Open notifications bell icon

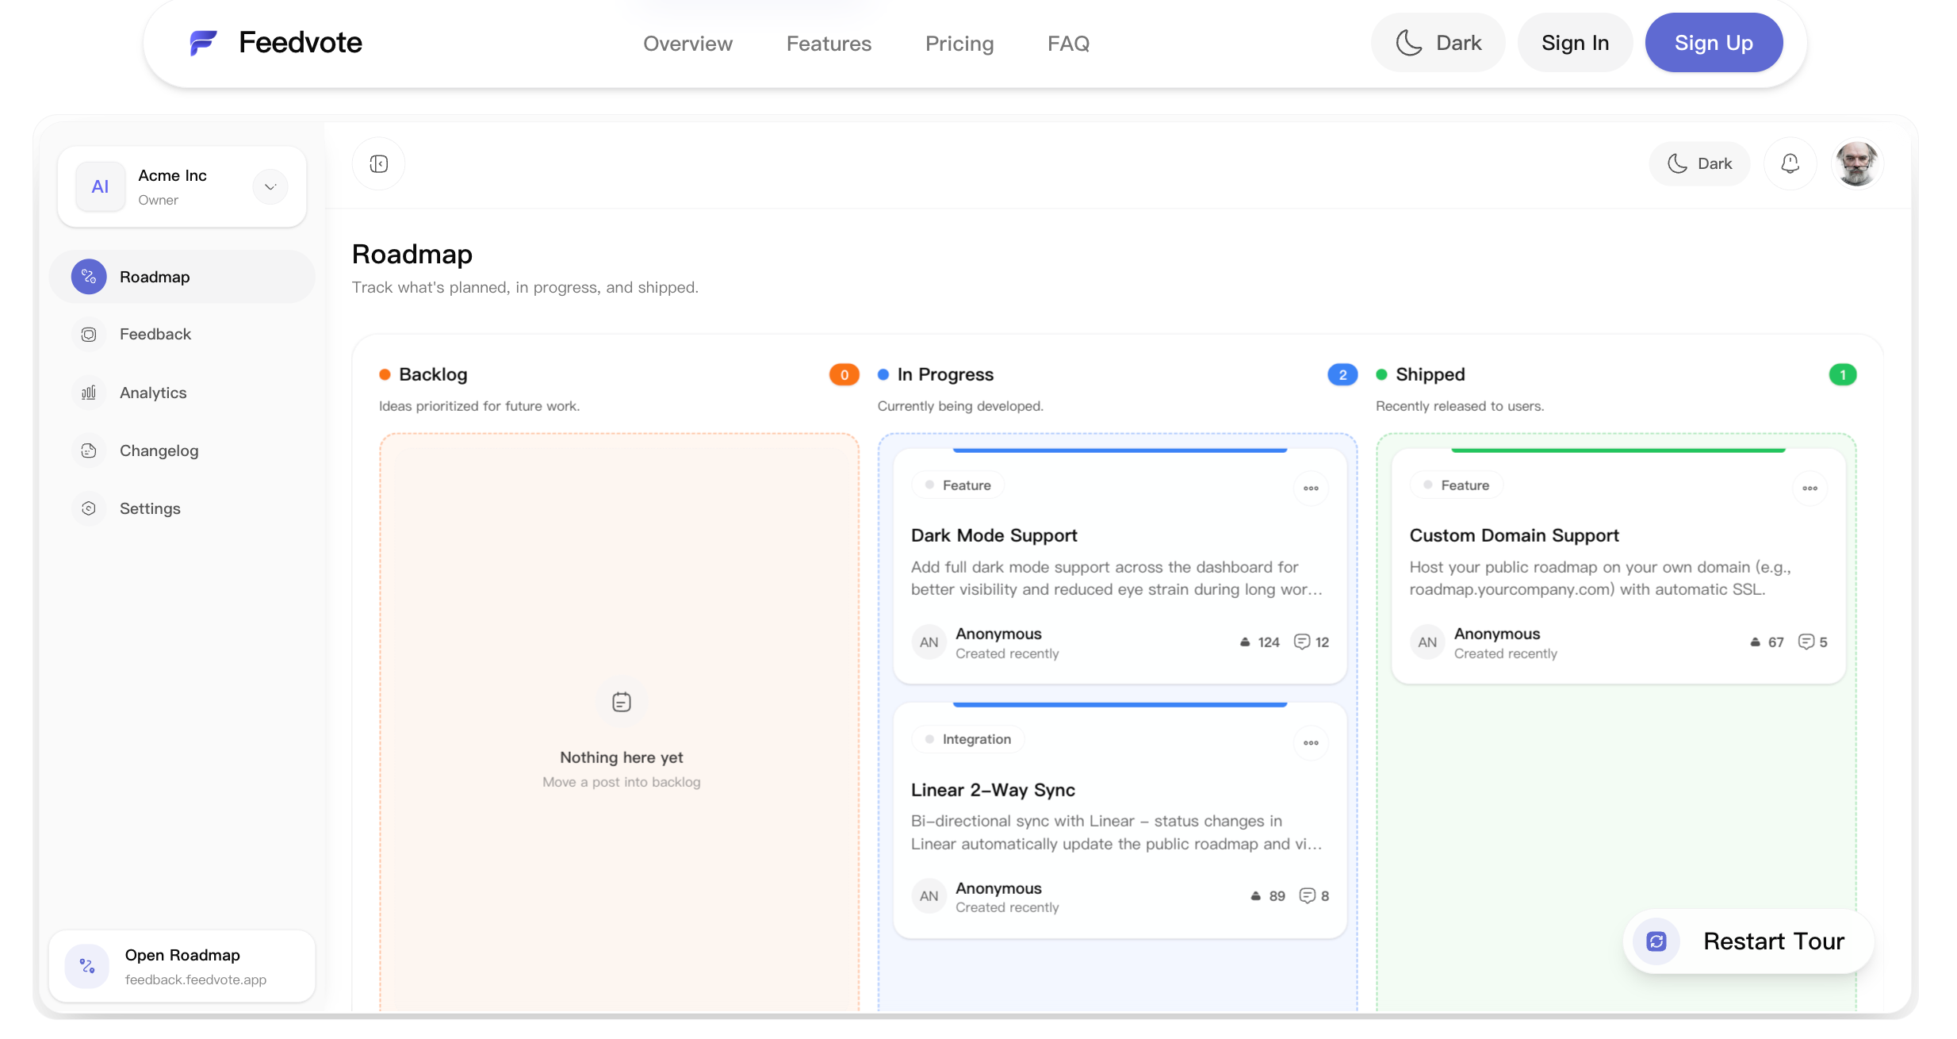click(x=1790, y=164)
